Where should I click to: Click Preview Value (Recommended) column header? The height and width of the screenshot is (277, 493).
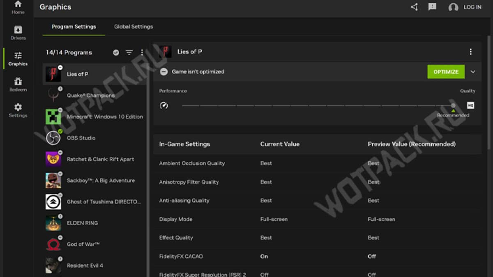coord(412,144)
